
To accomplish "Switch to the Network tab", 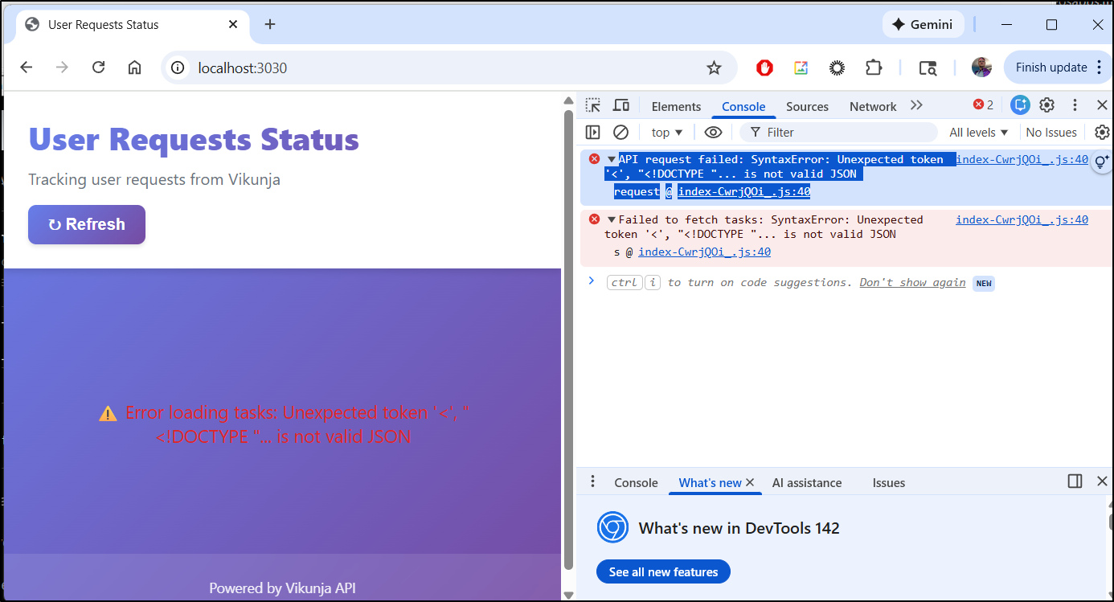I will coord(872,107).
